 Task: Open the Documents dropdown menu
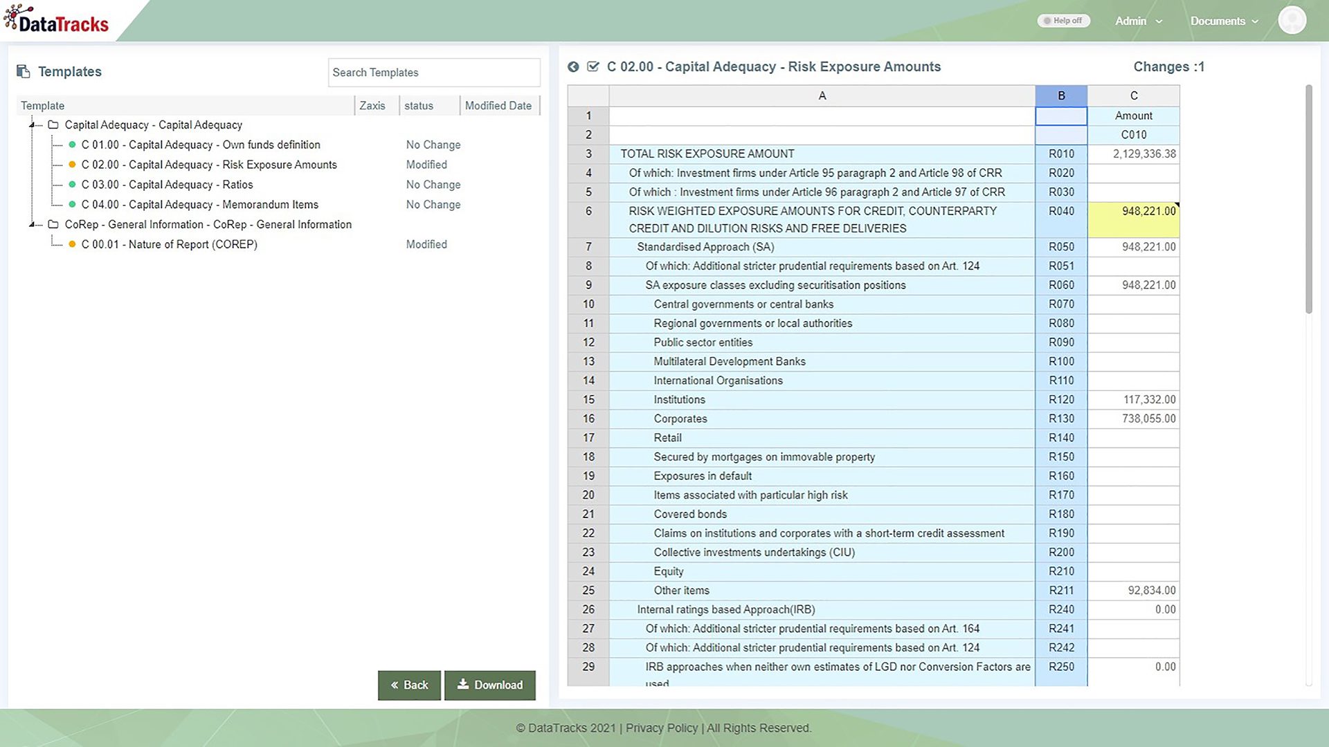[1224, 21]
